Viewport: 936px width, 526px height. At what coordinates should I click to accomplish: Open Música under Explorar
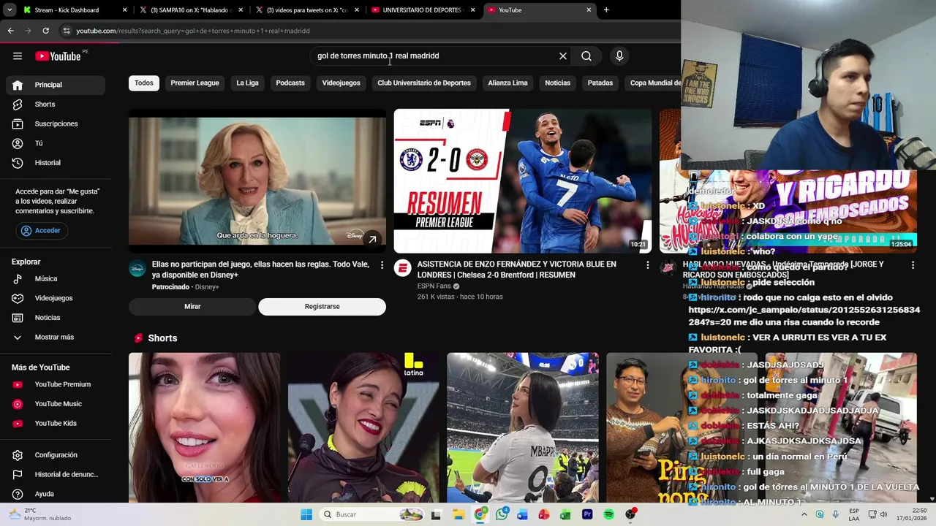tap(56, 278)
